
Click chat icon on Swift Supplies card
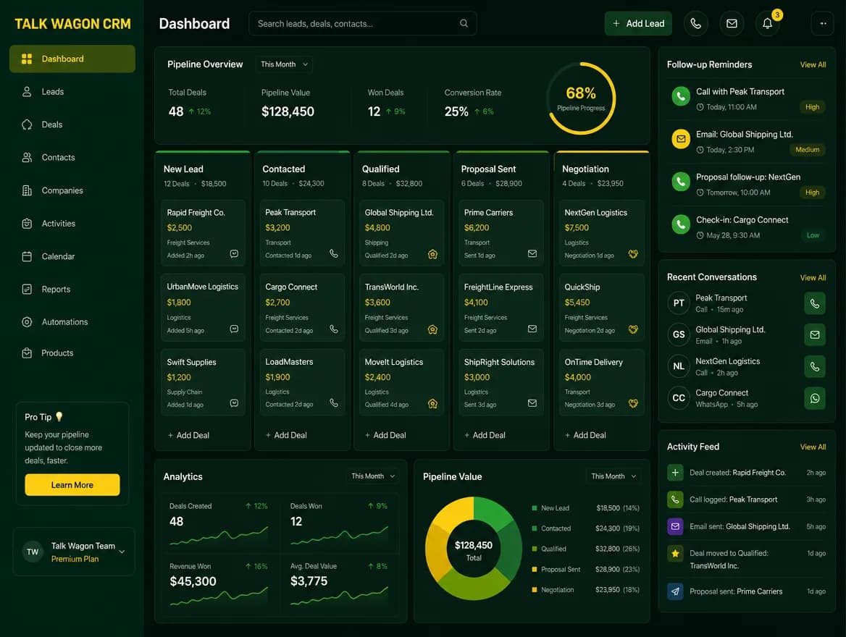tap(234, 403)
